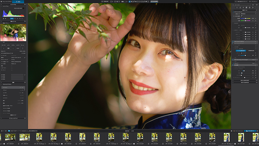The height and width of the screenshot is (146, 259).
Task: Select the ブラック history entry
Action: 13,90
